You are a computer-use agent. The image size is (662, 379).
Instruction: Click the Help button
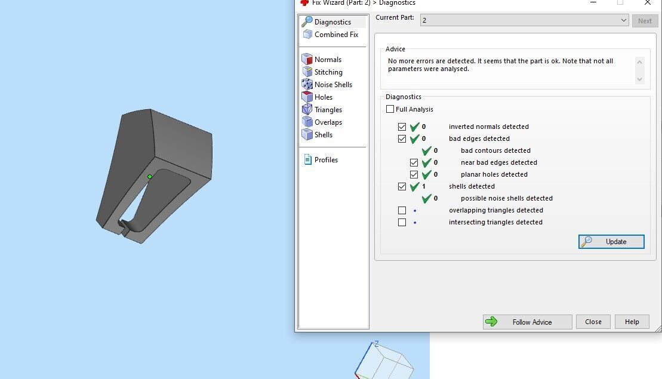pos(632,322)
